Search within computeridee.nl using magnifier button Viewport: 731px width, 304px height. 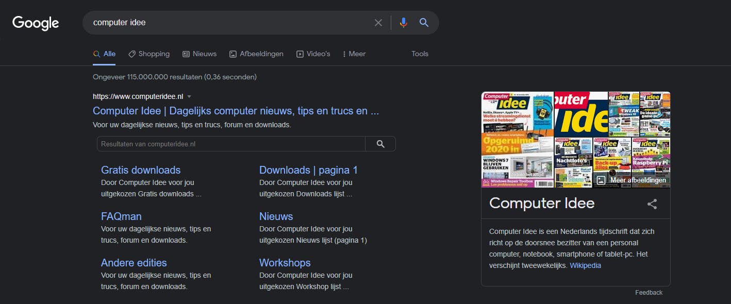pos(380,144)
